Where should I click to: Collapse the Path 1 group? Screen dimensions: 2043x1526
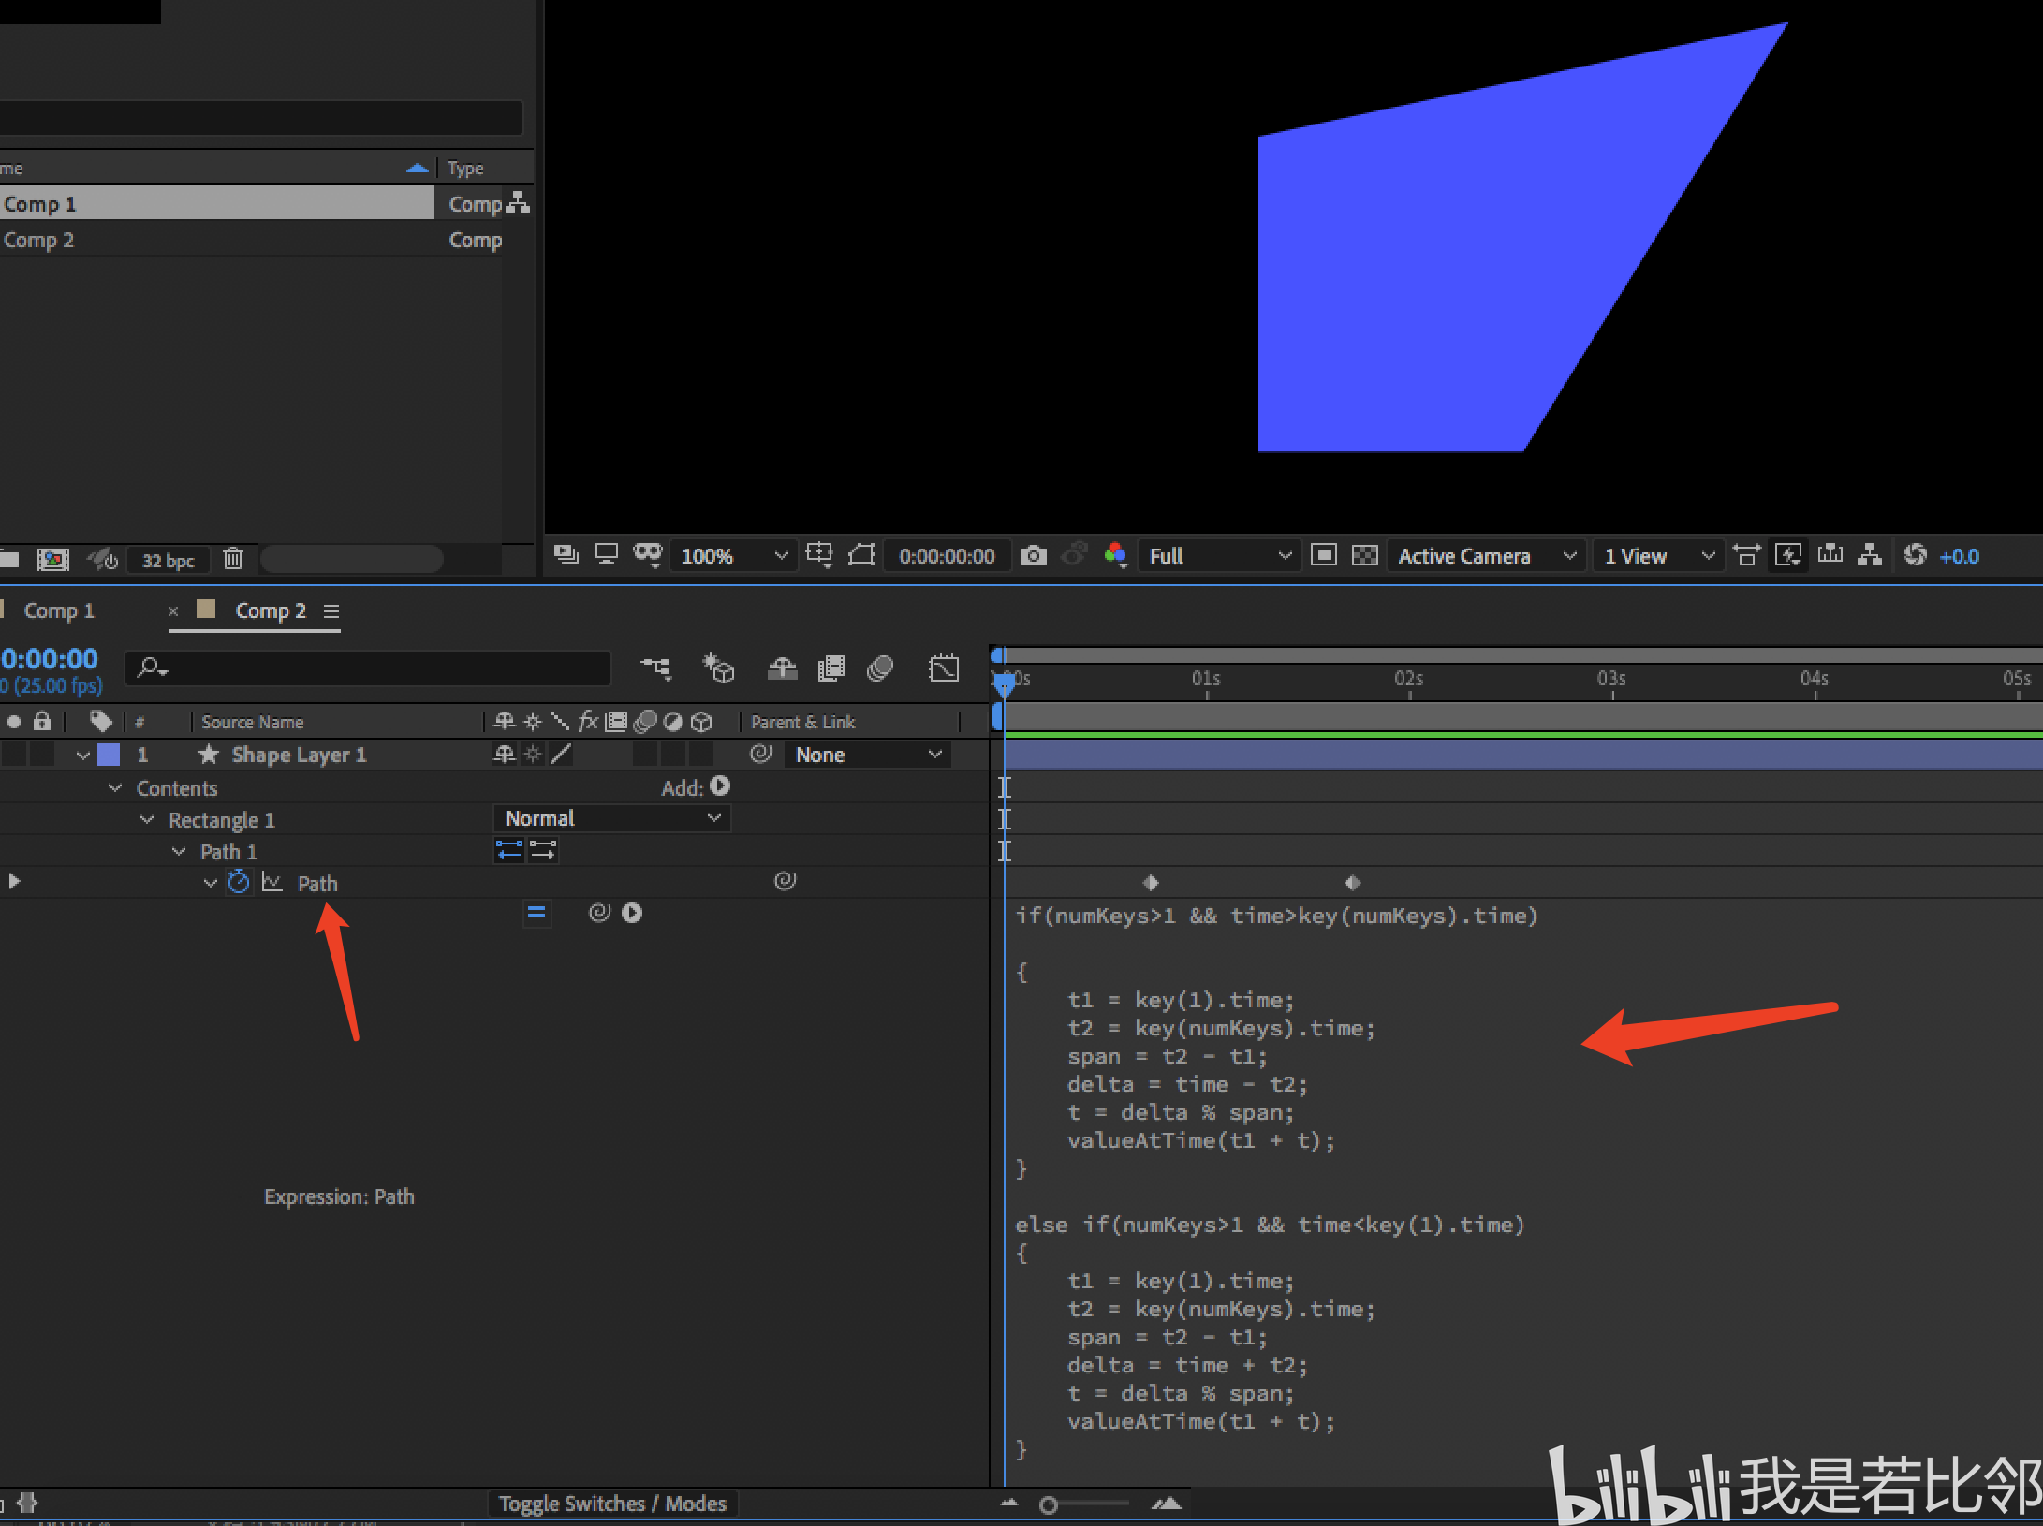pos(179,852)
